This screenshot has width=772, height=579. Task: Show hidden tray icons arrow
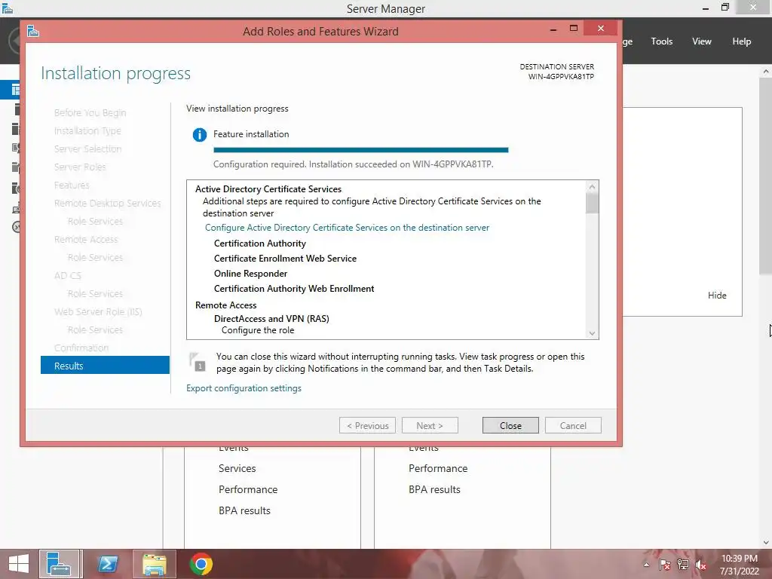coord(646,565)
